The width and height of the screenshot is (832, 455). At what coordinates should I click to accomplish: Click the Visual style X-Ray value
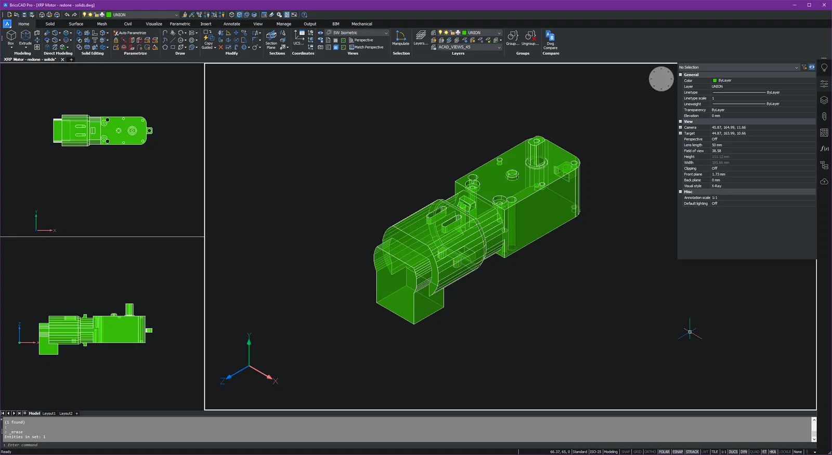[x=717, y=186]
